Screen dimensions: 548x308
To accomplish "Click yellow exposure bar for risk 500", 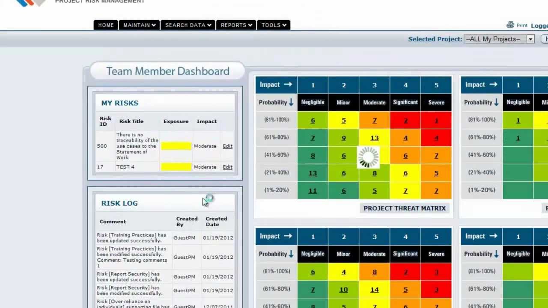I will pyautogui.click(x=176, y=146).
